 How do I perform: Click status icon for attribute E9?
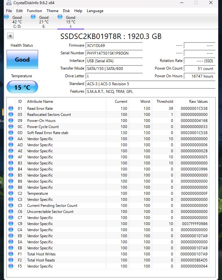[11, 236]
